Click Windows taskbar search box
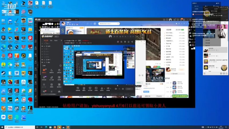The image size is (229, 129). 20,127
